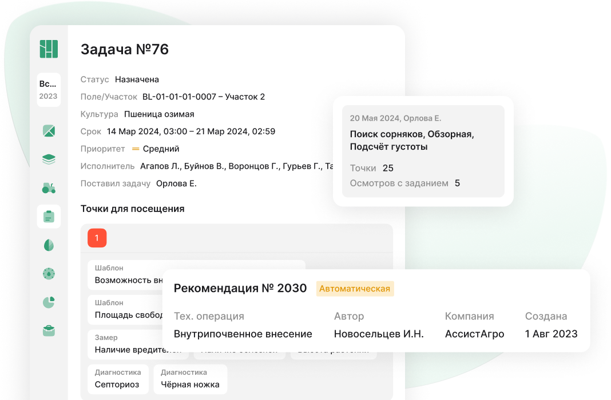Click Орлова Е. in Поставил задачу field
Screen dimensions: 611x400
point(177,184)
